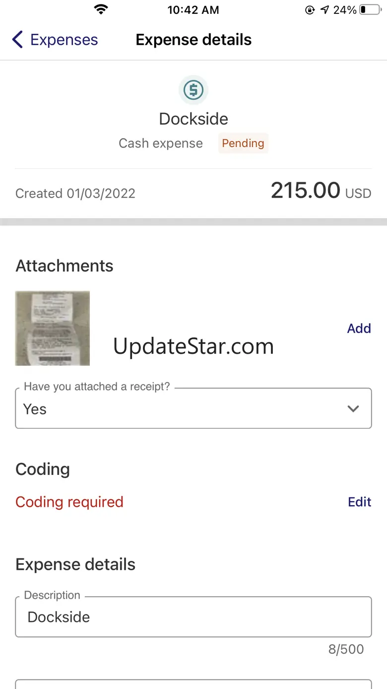Screen dimensions: 387x689
Task: Tap the 10:42 AM status bar clock
Action: [x=193, y=10]
